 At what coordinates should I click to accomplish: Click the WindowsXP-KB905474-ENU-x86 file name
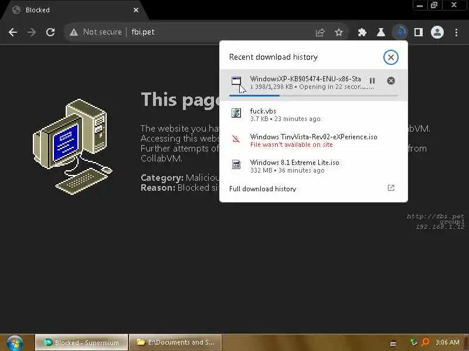tap(305, 79)
